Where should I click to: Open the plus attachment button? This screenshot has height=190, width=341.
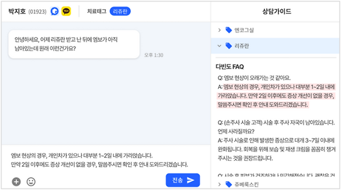(16, 182)
